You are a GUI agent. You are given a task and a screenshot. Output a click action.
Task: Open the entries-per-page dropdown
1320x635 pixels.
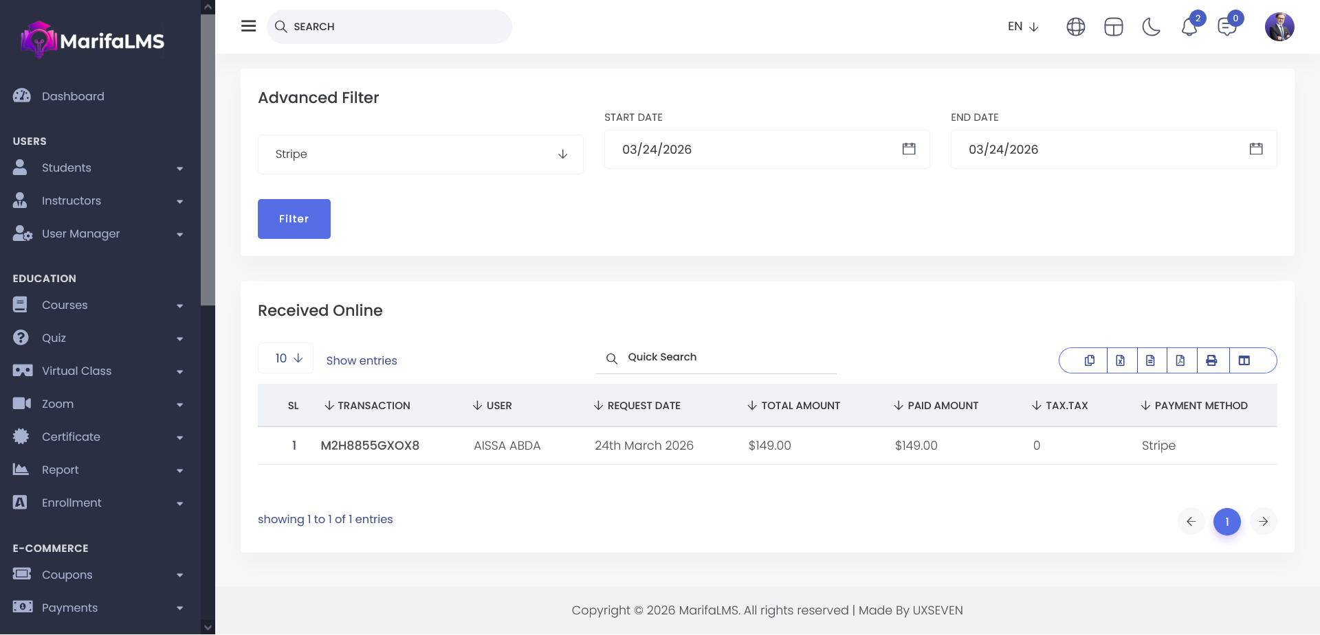click(x=286, y=358)
